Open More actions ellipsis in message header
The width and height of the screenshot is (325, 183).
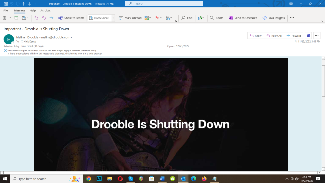click(x=317, y=36)
